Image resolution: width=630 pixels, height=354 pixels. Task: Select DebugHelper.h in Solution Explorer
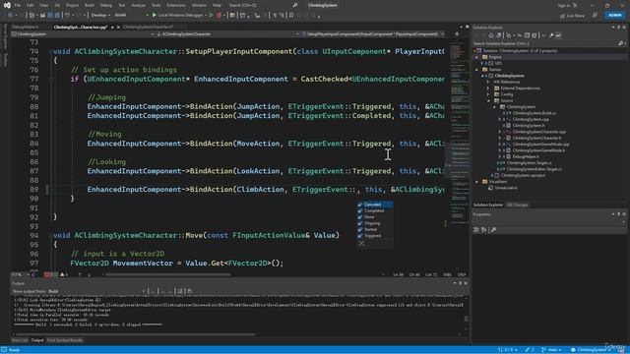coord(526,156)
